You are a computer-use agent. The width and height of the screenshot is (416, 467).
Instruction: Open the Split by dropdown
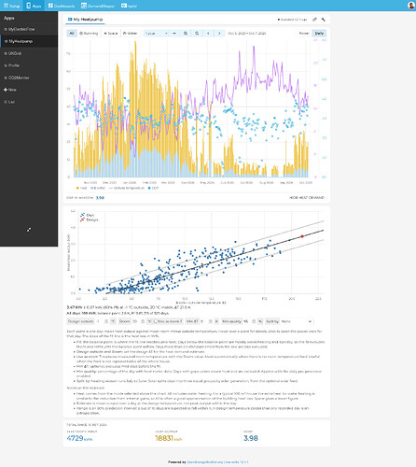point(297,321)
